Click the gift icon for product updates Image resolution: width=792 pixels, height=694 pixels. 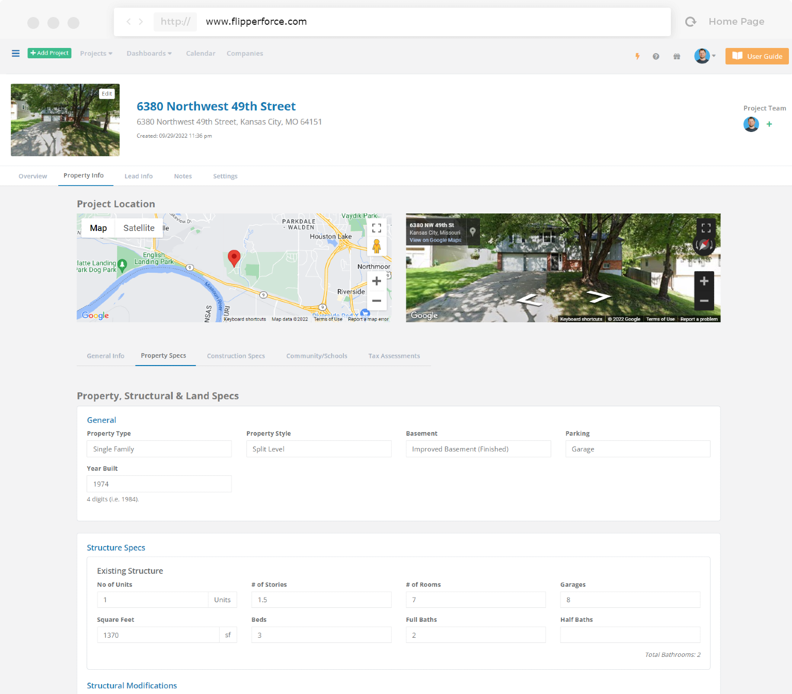676,56
